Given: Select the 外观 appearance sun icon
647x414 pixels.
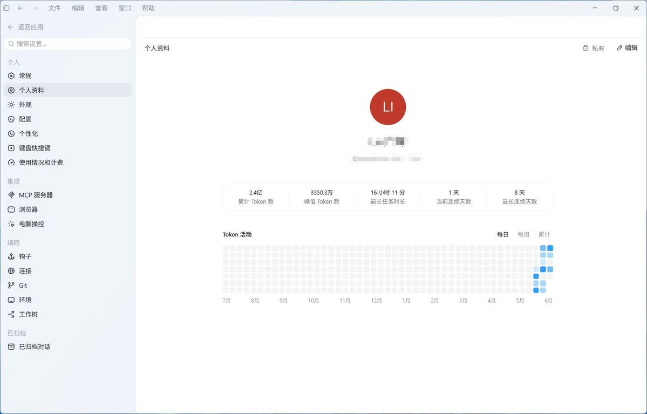Looking at the screenshot, I should (11, 104).
